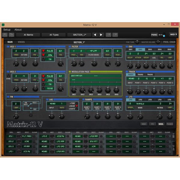Open the TRACK KEYBD input selector
This screenshot has height=180, width=180.
(x=131, y=79)
